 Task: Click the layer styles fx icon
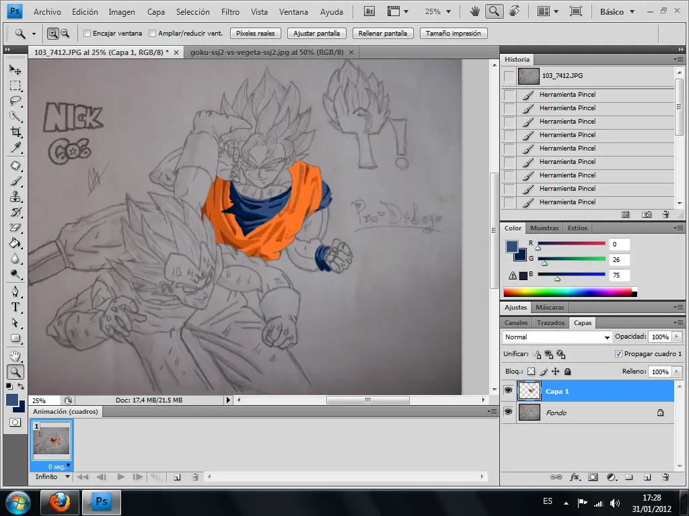pos(575,477)
